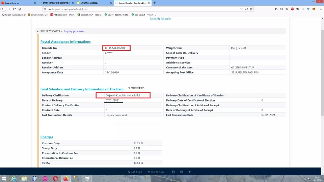Show the sidebars panel
324x182 pixels.
[281, 9]
